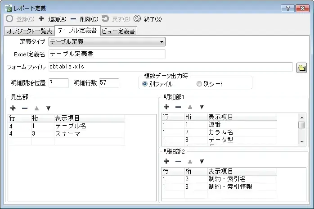The image size is (314, 209).
Task: Add a row in 明細部1 with plus icon
Action: 166,107
